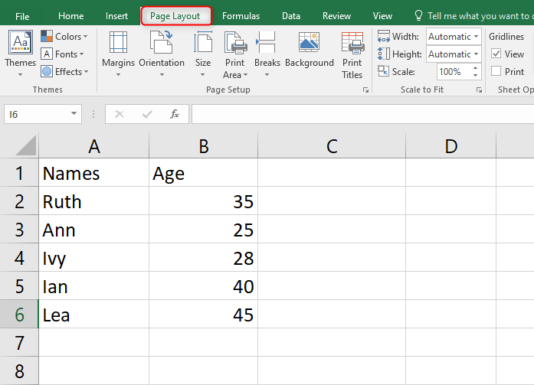
Task: Select the cell with age 25
Action: pyautogui.click(x=203, y=229)
